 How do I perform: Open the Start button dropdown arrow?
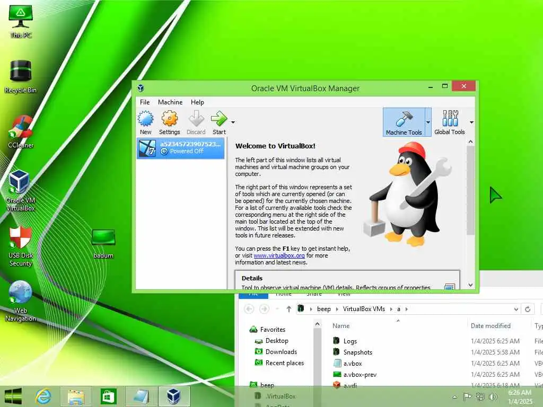click(233, 122)
